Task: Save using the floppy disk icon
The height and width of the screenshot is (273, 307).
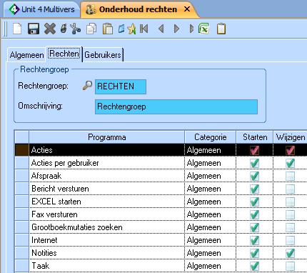Action: click(x=34, y=29)
